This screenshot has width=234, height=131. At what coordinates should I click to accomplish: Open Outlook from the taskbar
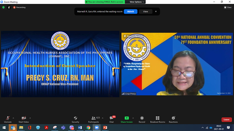pyautogui.click(x=13, y=128)
